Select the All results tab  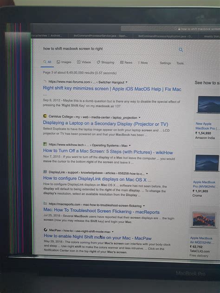(x=47, y=62)
